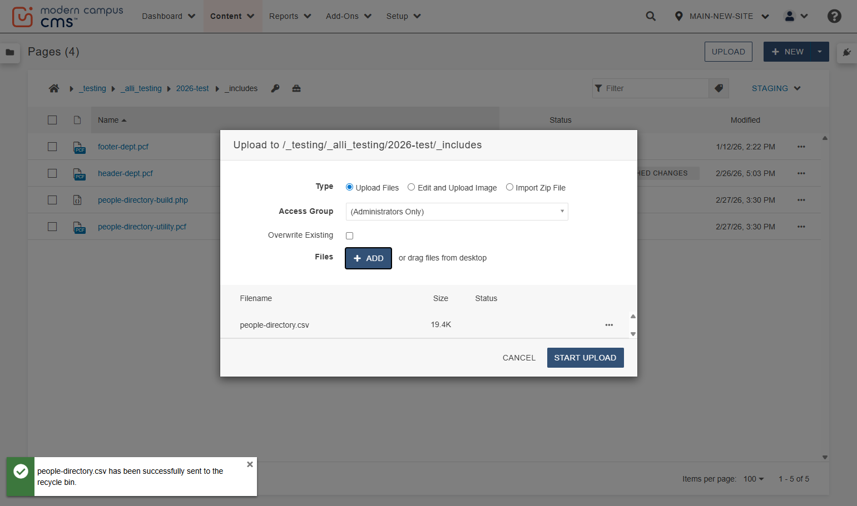Open the Add-Ons menu
The width and height of the screenshot is (857, 506).
(349, 16)
